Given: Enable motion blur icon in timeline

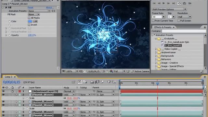Looking at the screenshot, I should click(x=102, y=82).
